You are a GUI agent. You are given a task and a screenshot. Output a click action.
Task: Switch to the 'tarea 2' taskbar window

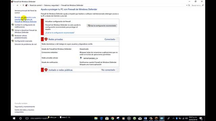click(x=65, y=117)
